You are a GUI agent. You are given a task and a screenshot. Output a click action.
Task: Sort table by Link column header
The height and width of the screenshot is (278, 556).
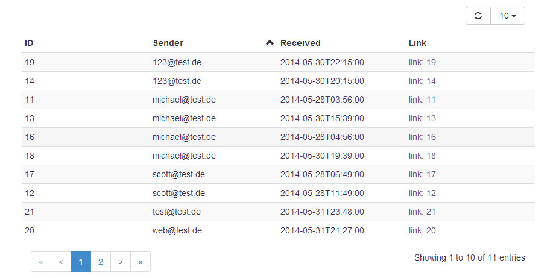pyautogui.click(x=417, y=43)
